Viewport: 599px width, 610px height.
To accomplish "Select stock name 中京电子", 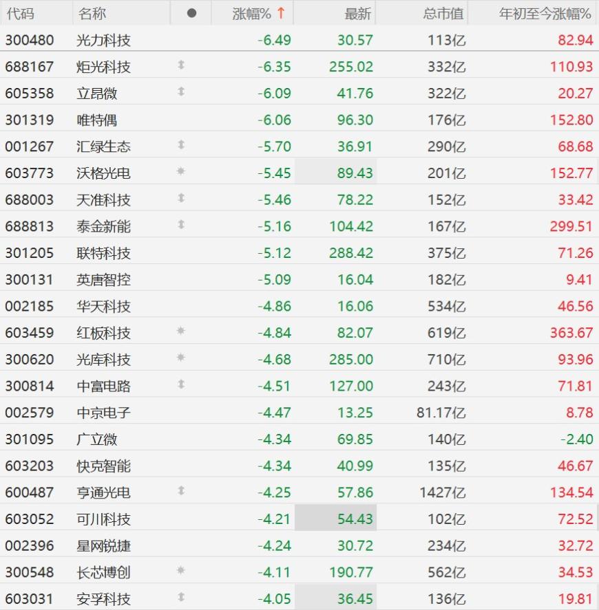I will (103, 413).
